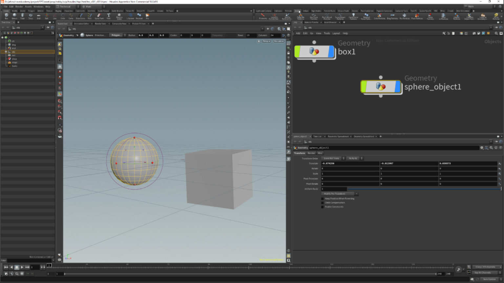The height and width of the screenshot is (283, 504).
Task: Enable the Keep Position When Parenting checkbox
Action: click(323, 198)
